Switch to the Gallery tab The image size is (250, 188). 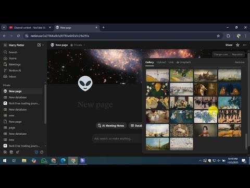149,62
